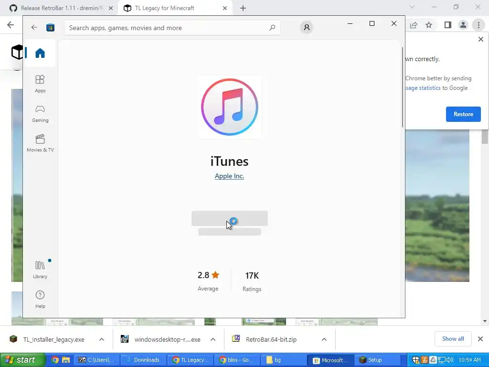Open file explorer quick launch icon

pos(66,360)
